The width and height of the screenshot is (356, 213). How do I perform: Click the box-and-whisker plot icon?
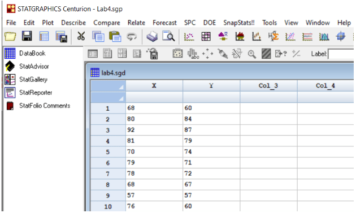point(223,36)
